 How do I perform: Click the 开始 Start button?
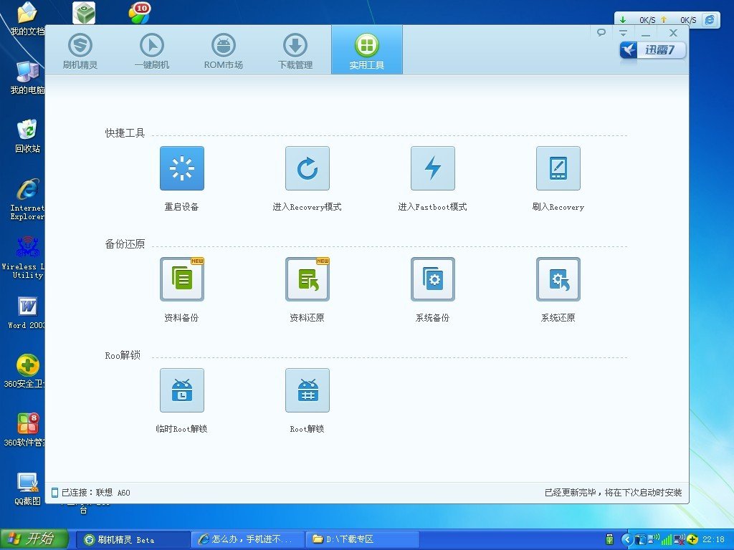click(34, 539)
